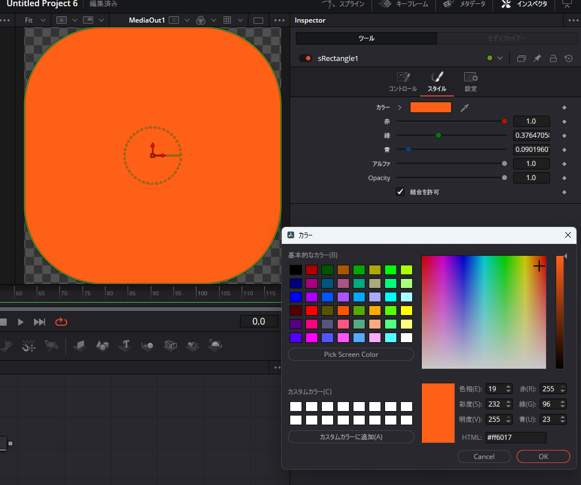
Task: Select the eyedropper color picker icon
Action: click(464, 108)
